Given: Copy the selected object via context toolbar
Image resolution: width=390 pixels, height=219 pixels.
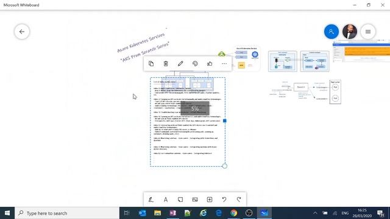Looking at the screenshot, I should point(151,63).
